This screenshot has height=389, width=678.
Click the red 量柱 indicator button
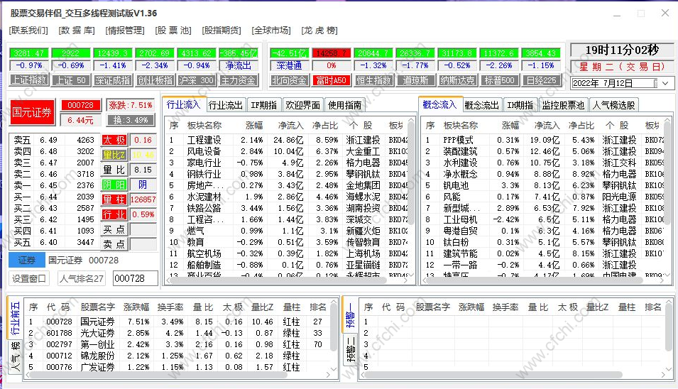point(114,199)
